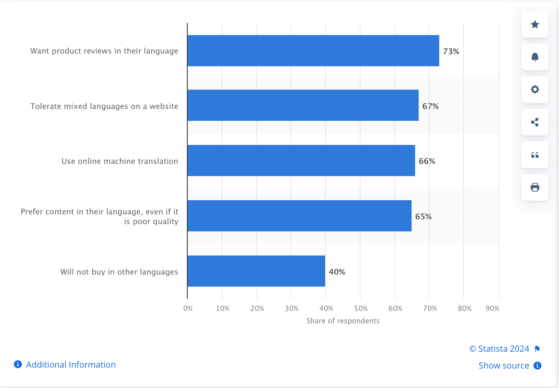
Task: Click the flag icon beside Statista 2024
Action: [x=537, y=349]
